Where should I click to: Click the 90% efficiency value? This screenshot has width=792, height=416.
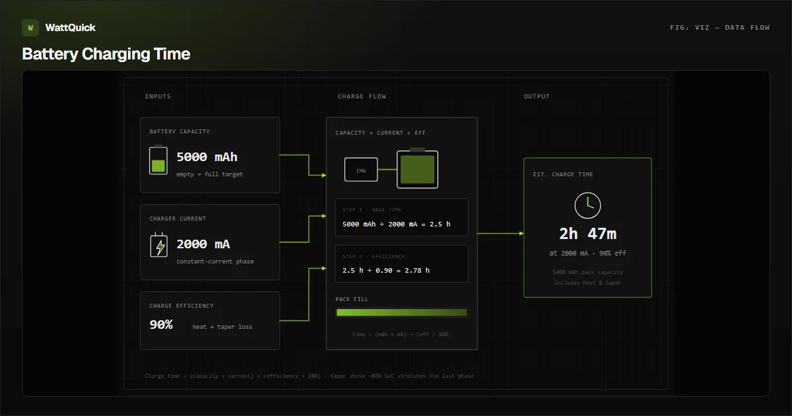coord(161,325)
